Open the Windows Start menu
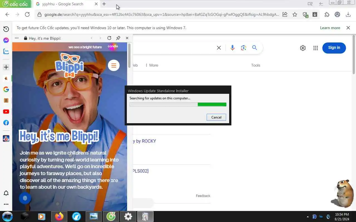Viewport: 356px width, 222px height. click(x=7, y=216)
